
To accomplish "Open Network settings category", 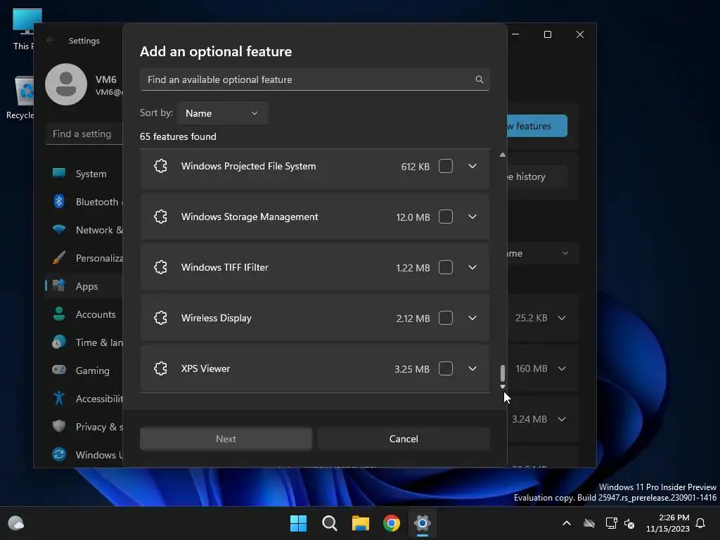I will pos(84,230).
